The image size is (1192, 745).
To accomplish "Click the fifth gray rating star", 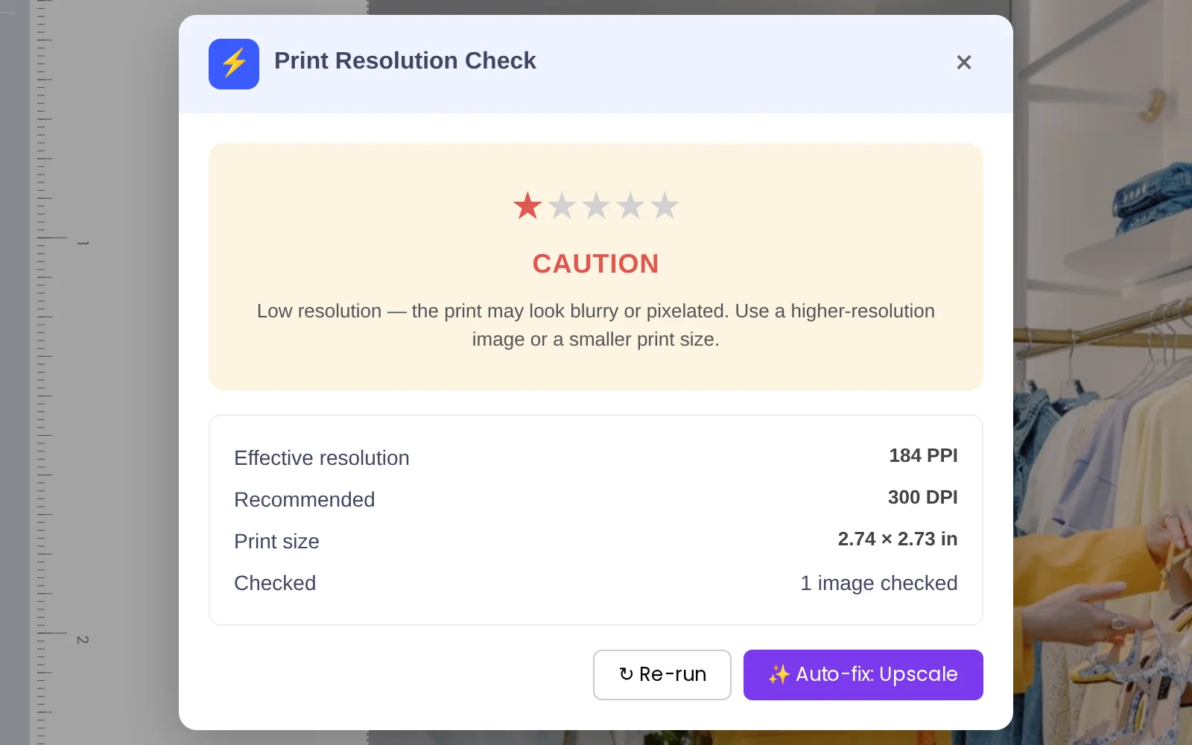I will point(665,206).
